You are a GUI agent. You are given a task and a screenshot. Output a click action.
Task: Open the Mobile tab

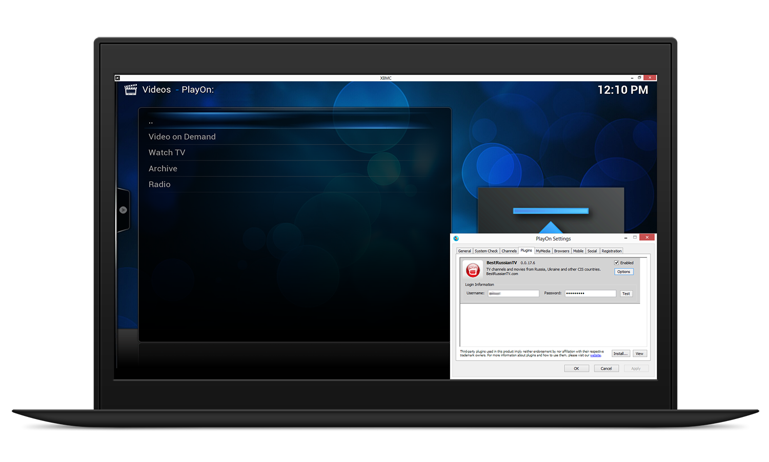click(x=578, y=251)
